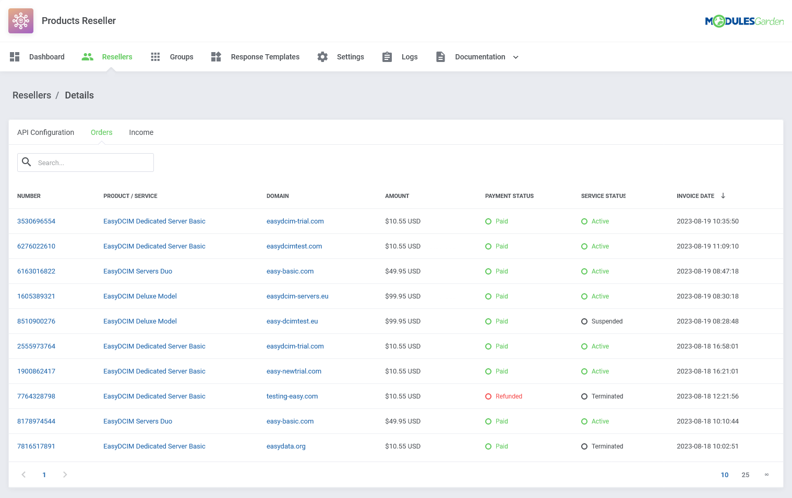The height and width of the screenshot is (498, 792).
Task: Sort by Number column header
Action: pyautogui.click(x=29, y=196)
